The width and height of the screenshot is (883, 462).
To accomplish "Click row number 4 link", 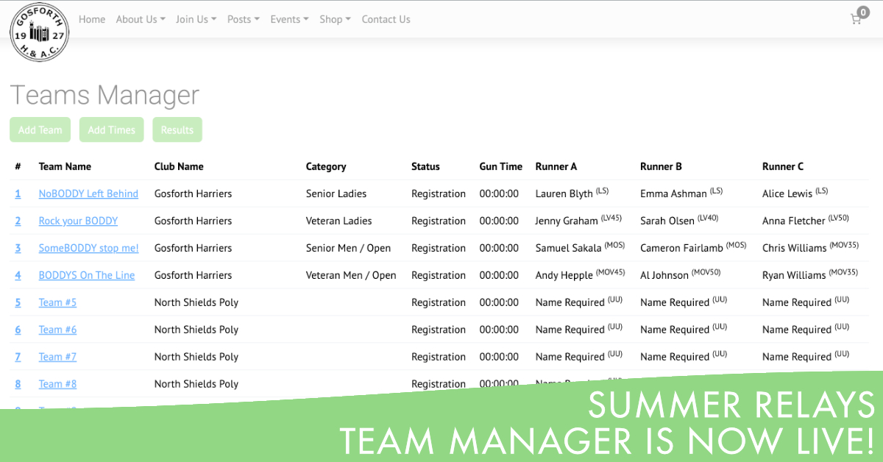I will tap(18, 275).
